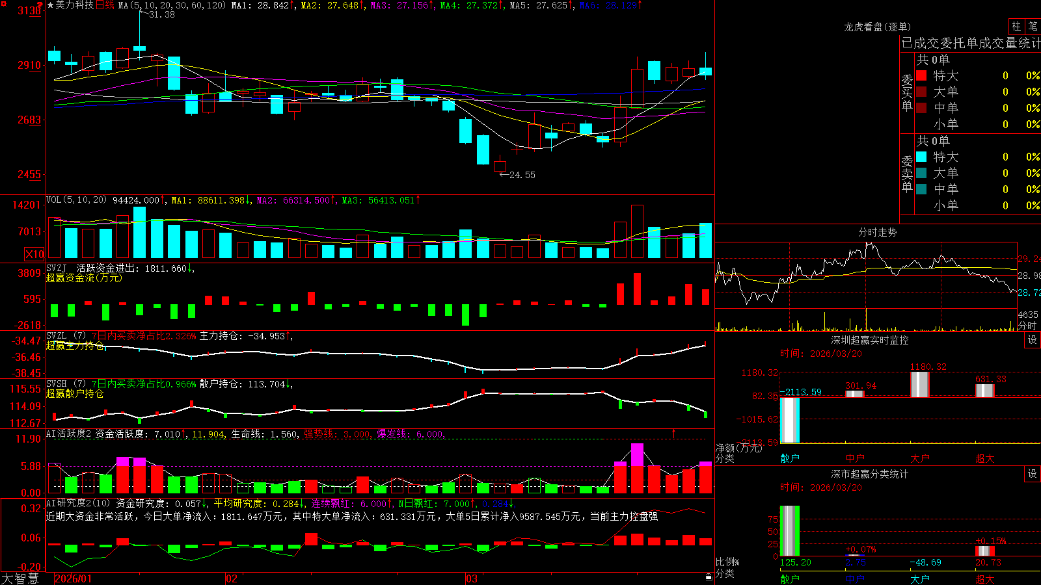Click the 超赢资金流(万元) label
This screenshot has height=585, width=1041.
pyautogui.click(x=84, y=278)
